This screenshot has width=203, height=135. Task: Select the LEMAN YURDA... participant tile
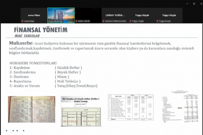tap(115, 16)
